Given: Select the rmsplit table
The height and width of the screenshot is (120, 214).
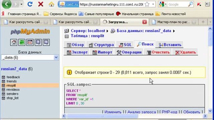Looking at the screenshot, I should click(11, 86).
